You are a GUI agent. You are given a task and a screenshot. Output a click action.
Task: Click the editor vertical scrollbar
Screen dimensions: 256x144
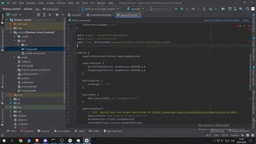(x=250, y=72)
